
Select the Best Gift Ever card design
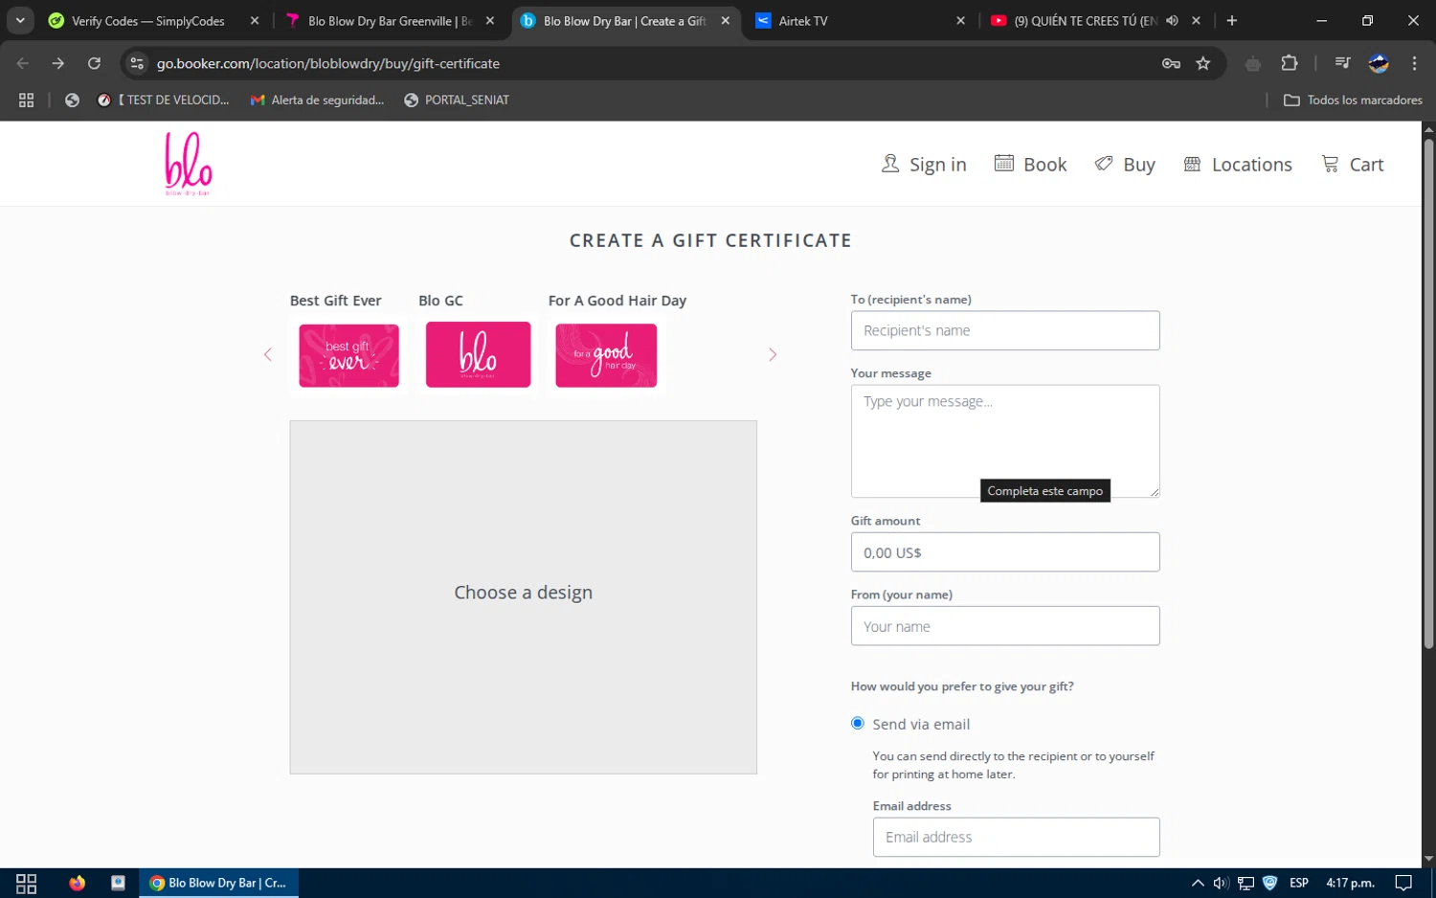pyautogui.click(x=348, y=355)
